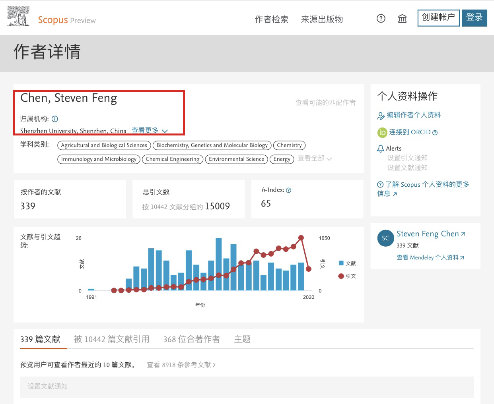Image resolution: width=494 pixels, height=404 pixels.
Task: Click the Alerts bell icon
Action: (380, 149)
